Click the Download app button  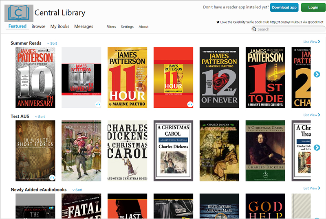pos(284,7)
